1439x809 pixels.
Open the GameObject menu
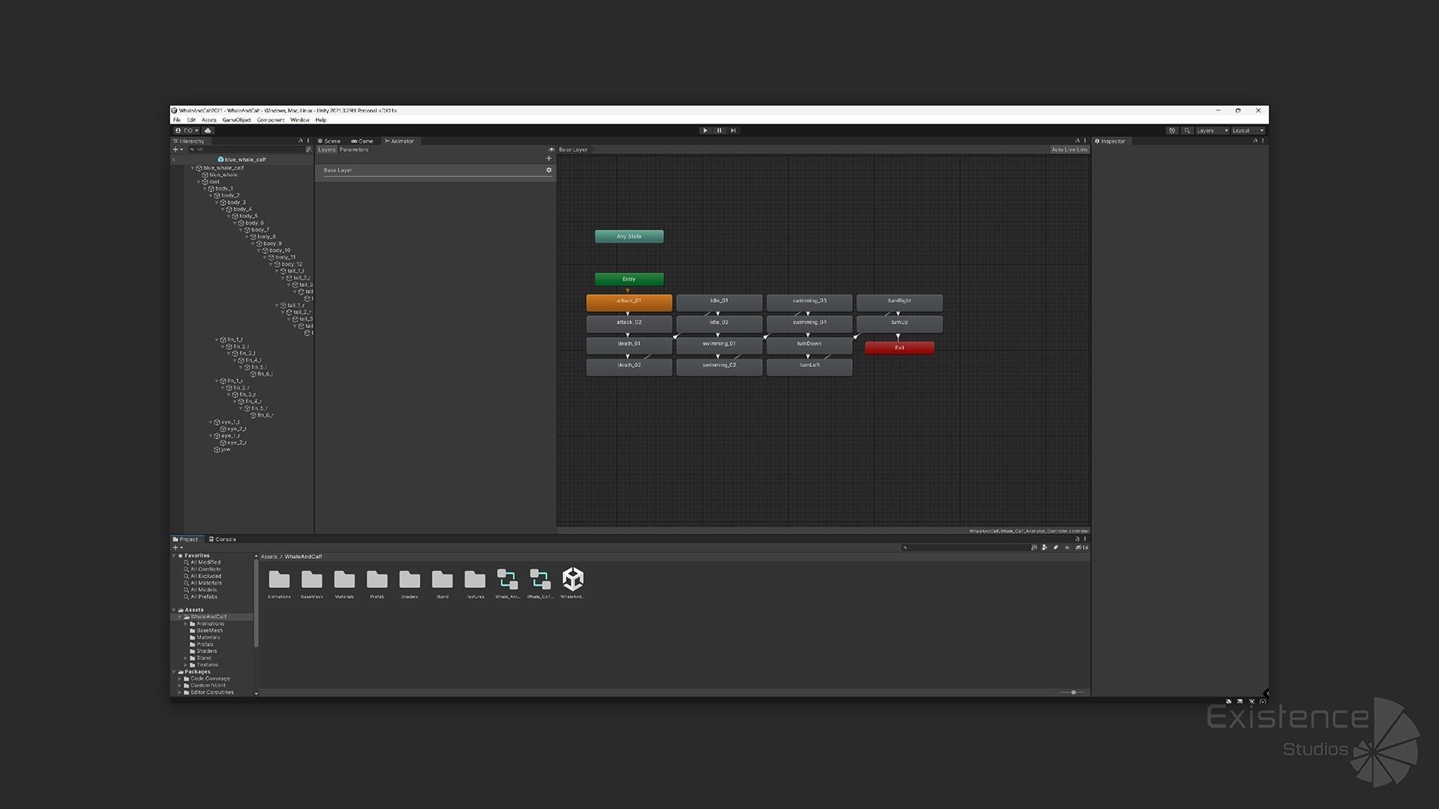pos(236,120)
